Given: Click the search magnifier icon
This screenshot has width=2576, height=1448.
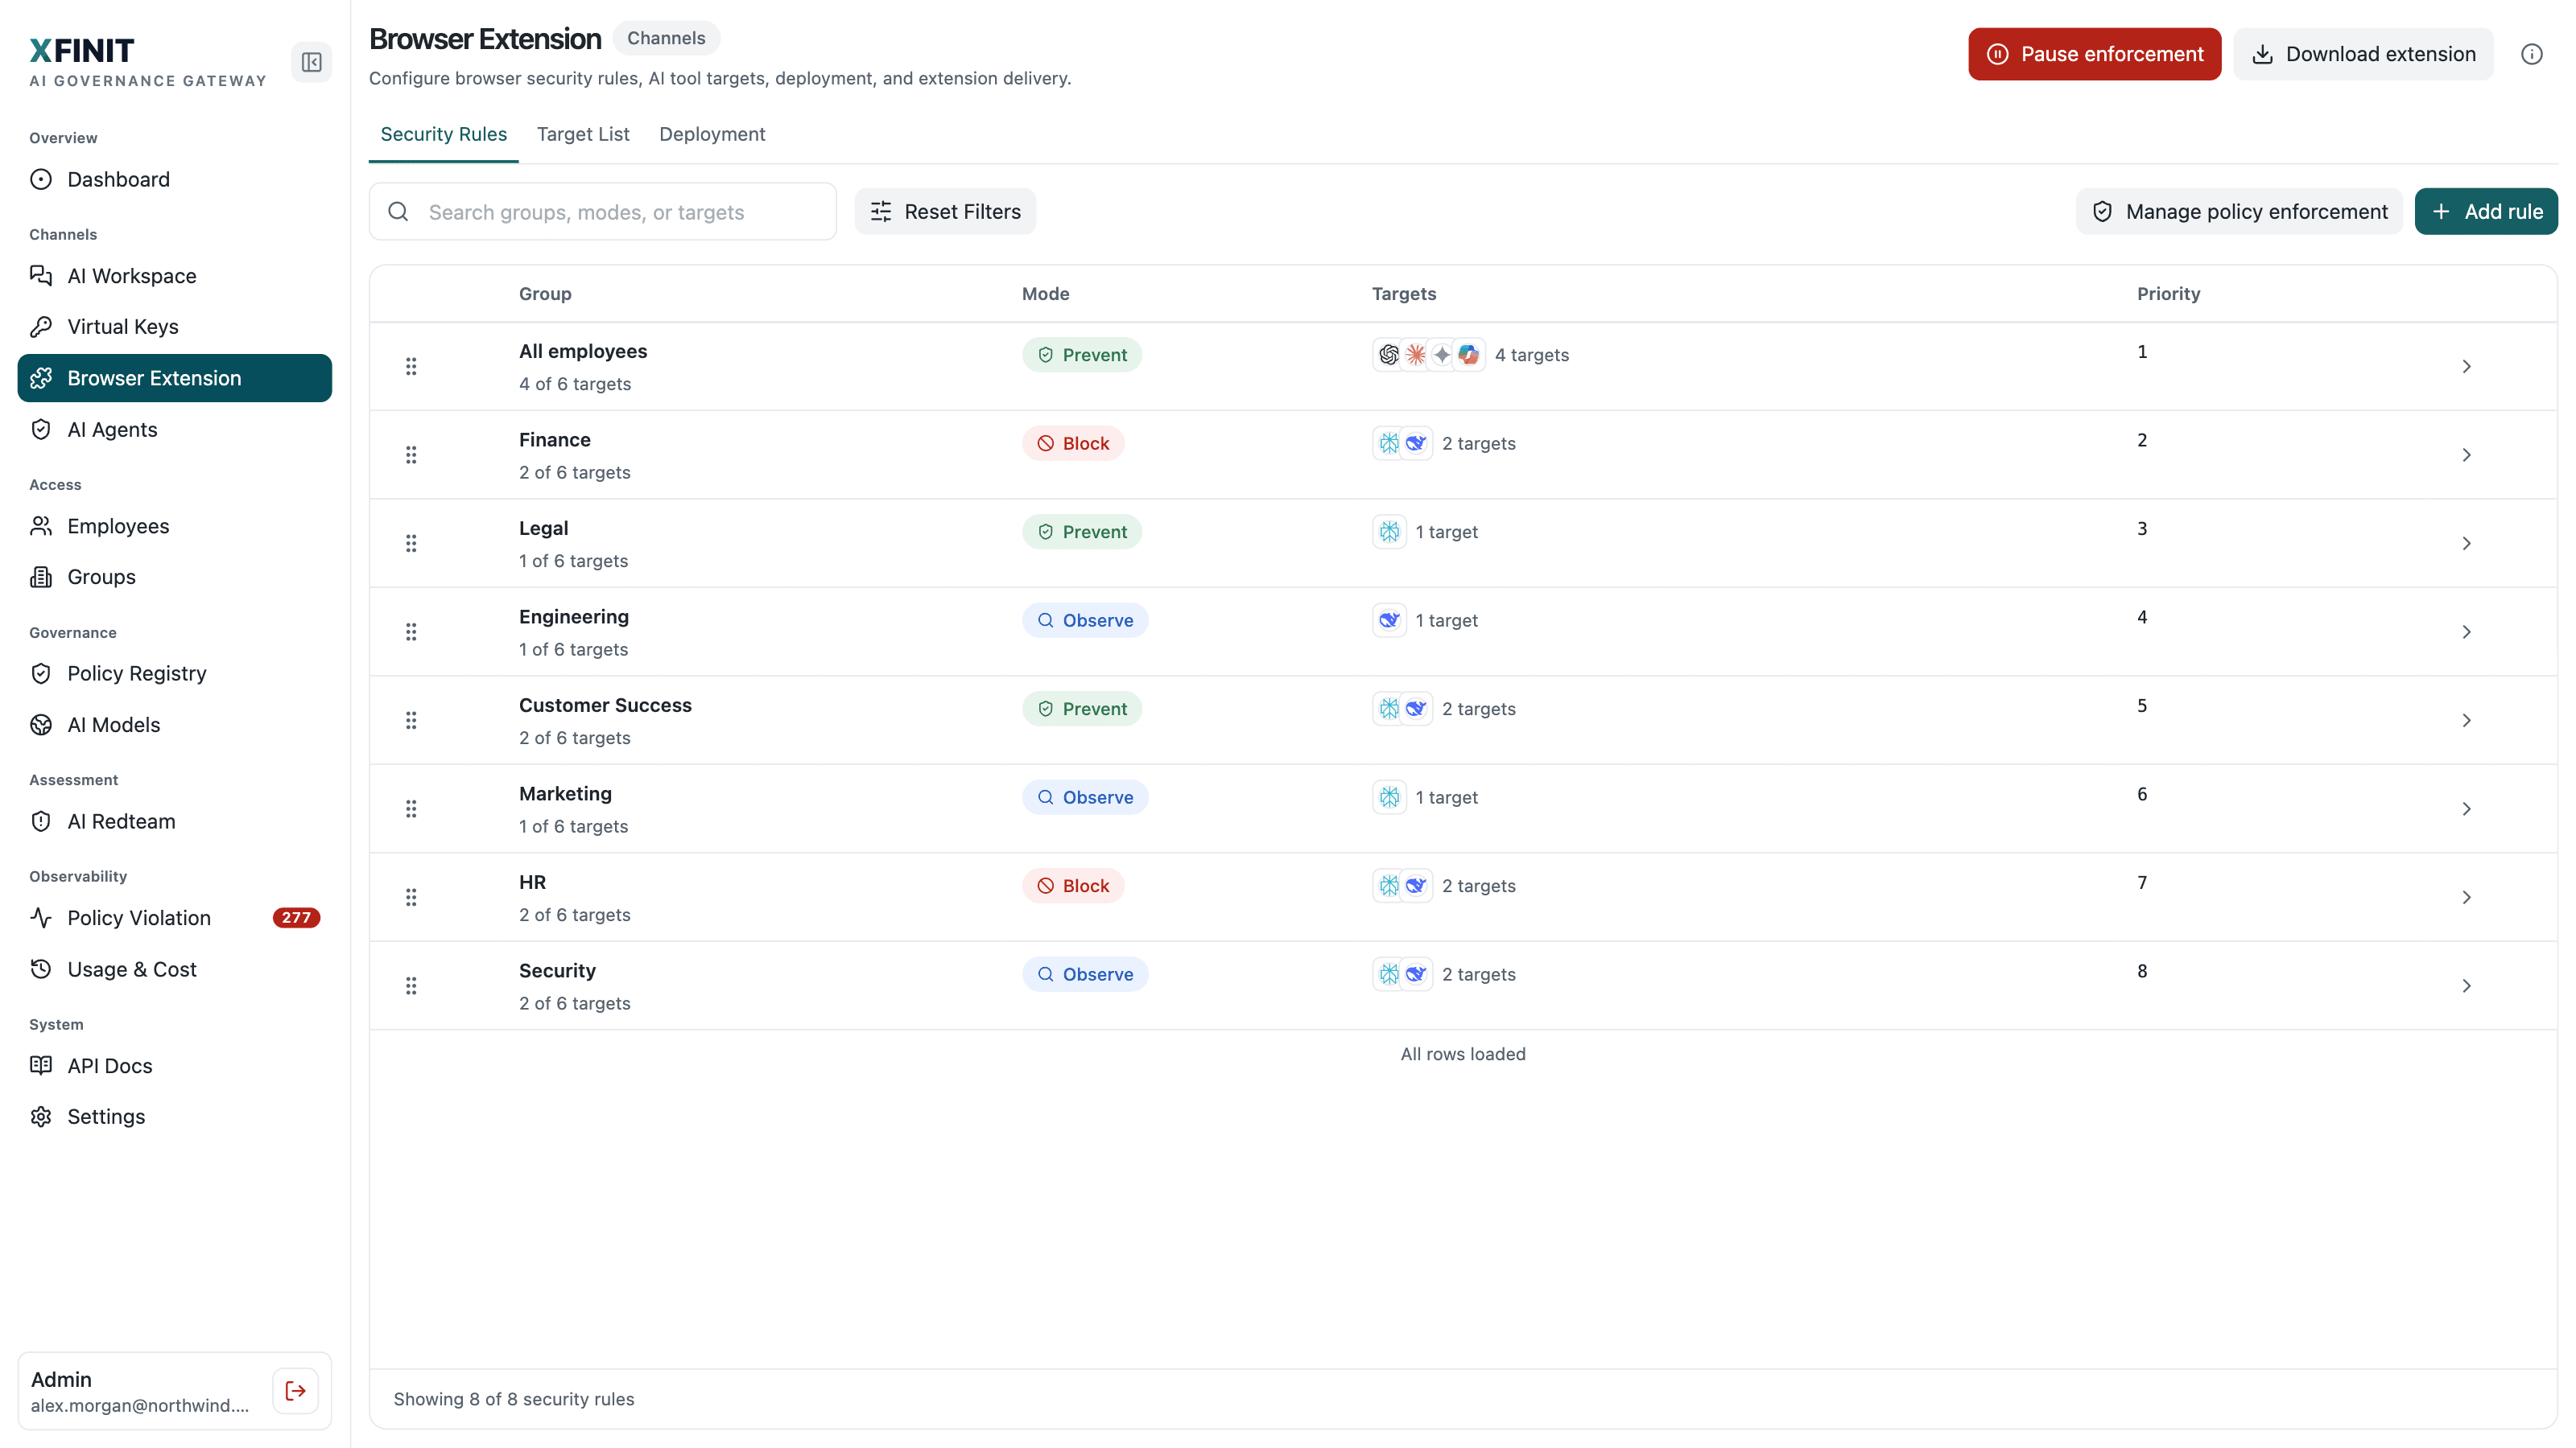Looking at the screenshot, I should (398, 212).
